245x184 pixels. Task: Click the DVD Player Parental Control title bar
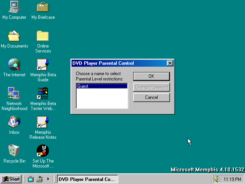click(119, 63)
